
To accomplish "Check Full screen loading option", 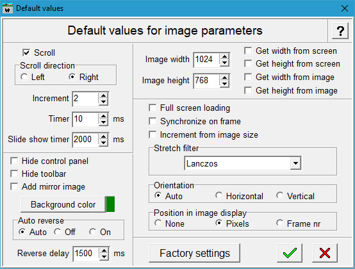I will pos(153,108).
